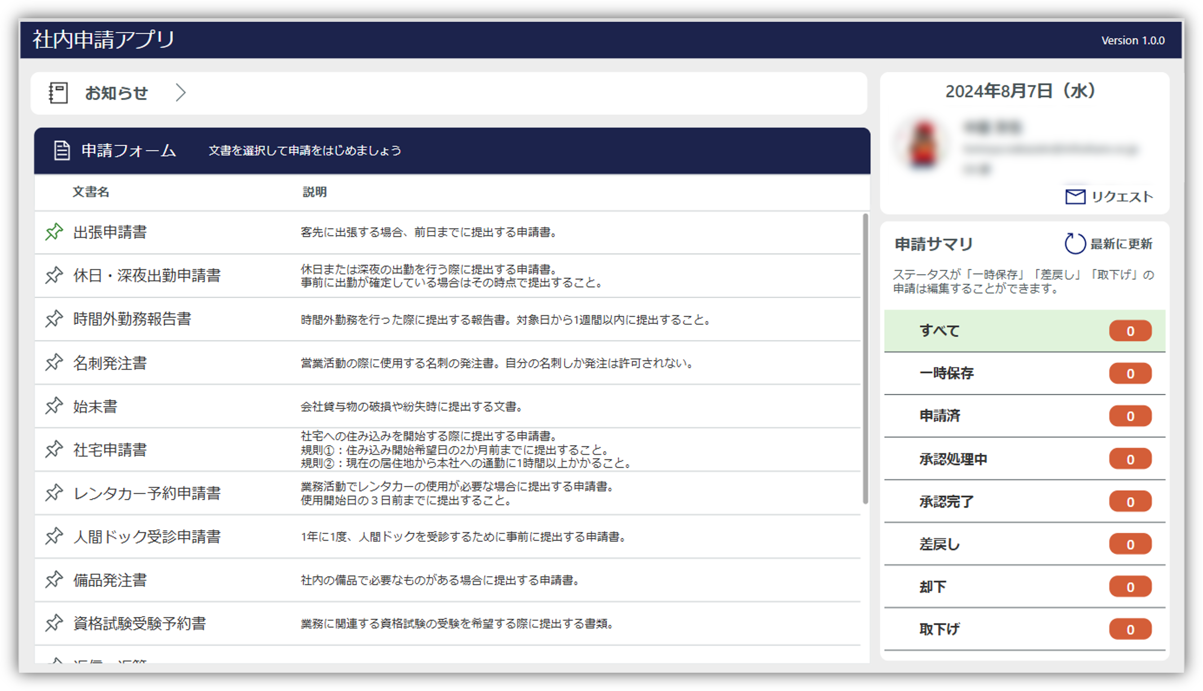This screenshot has height=691, width=1203.
Task: Click the pin icon beside 名刺発注書
Action: (54, 362)
